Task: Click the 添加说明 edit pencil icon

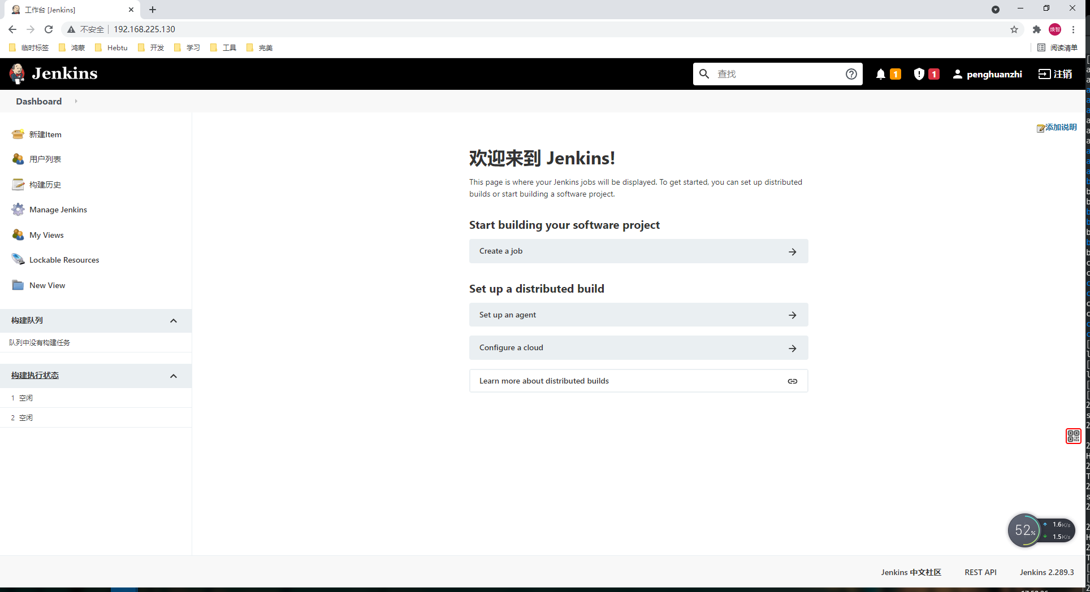Action: pos(1040,128)
